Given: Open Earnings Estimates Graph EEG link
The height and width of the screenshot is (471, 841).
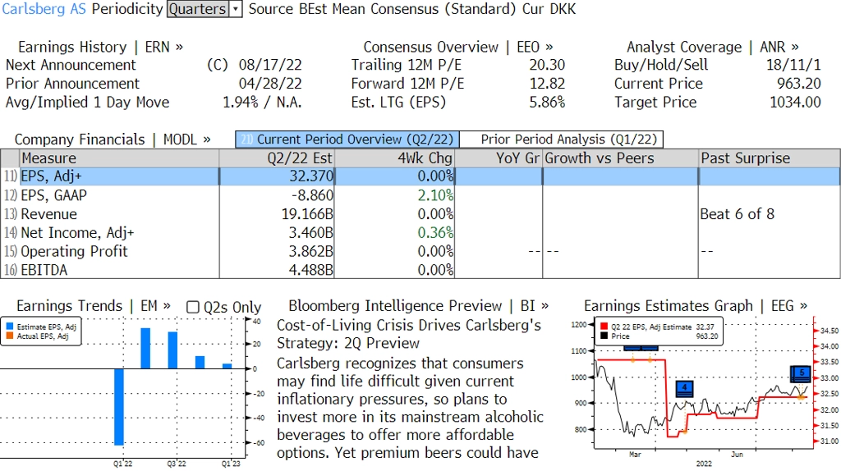Looking at the screenshot, I should pyautogui.click(x=695, y=306).
